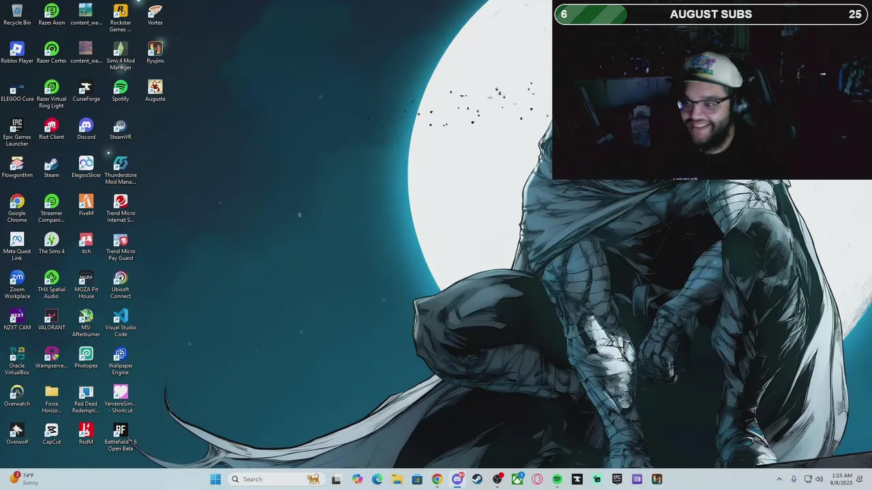This screenshot has width=872, height=490.
Task: Select the Recycle Bin desktop icon
Action: [17, 14]
